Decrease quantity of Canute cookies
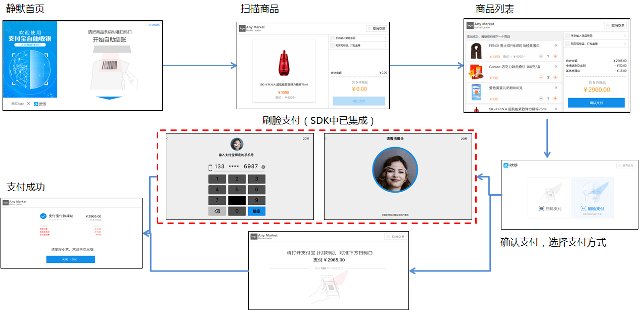Image resolution: width=644 pixels, height=310 pixels. pos(541,77)
